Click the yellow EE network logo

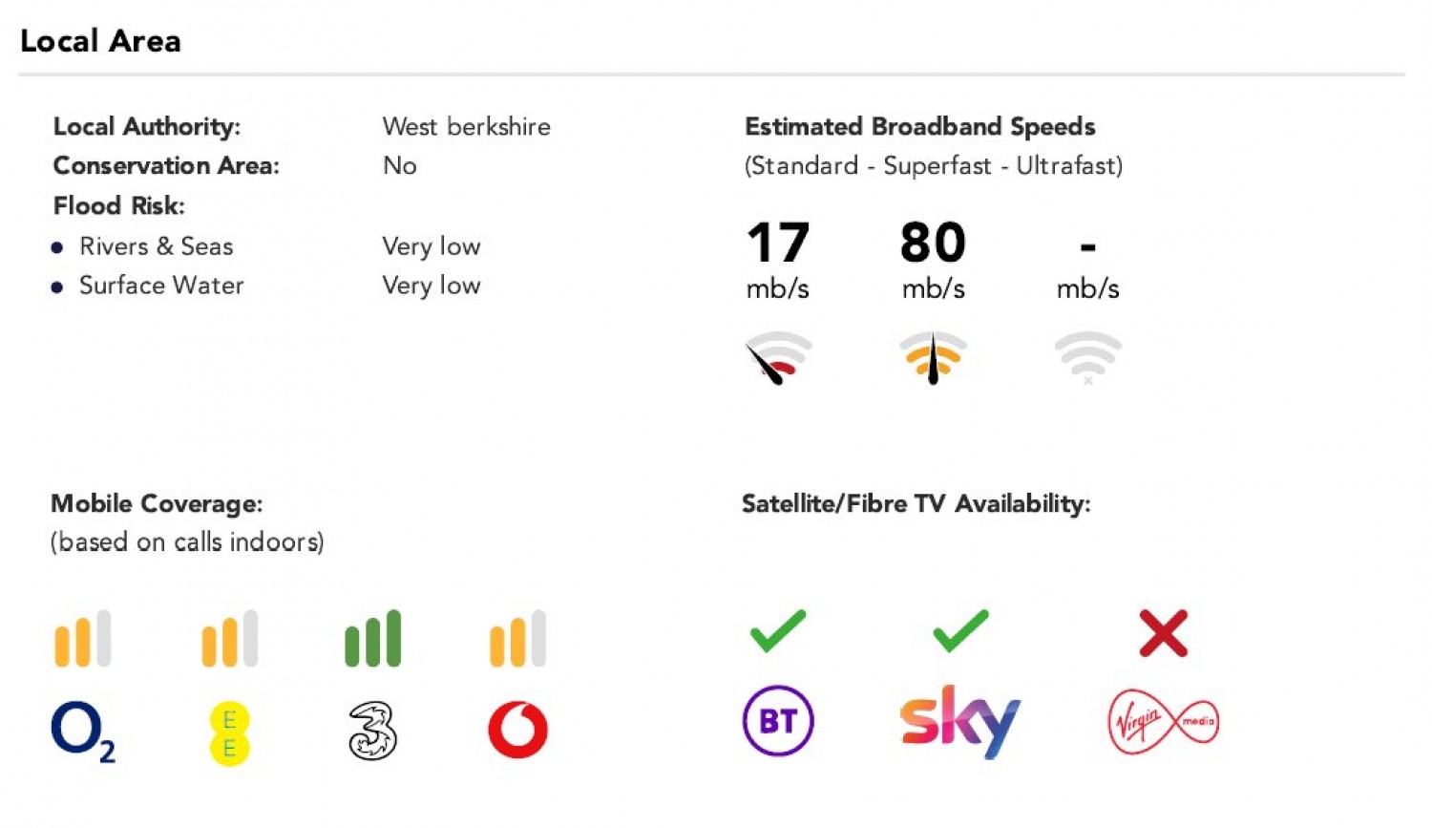(x=229, y=732)
